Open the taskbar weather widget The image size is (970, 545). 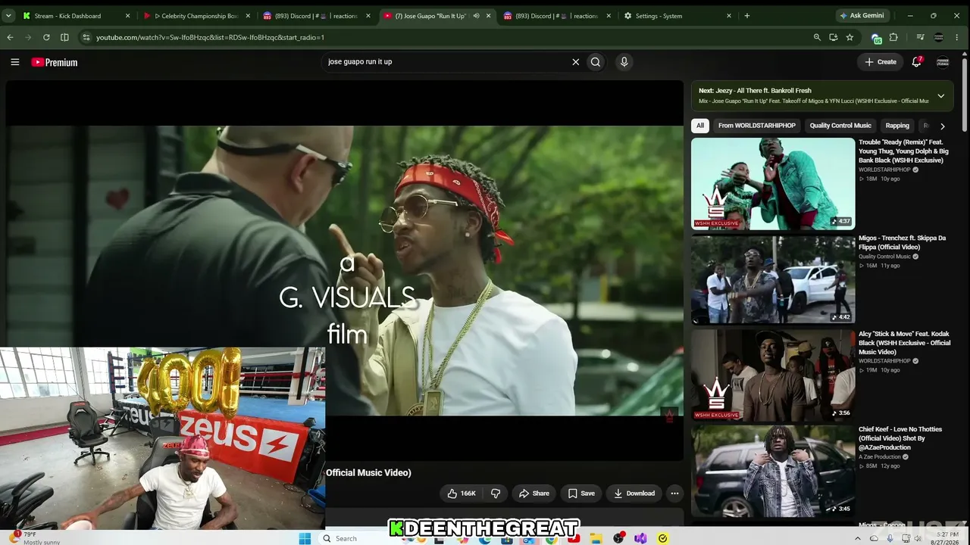(x=33, y=538)
